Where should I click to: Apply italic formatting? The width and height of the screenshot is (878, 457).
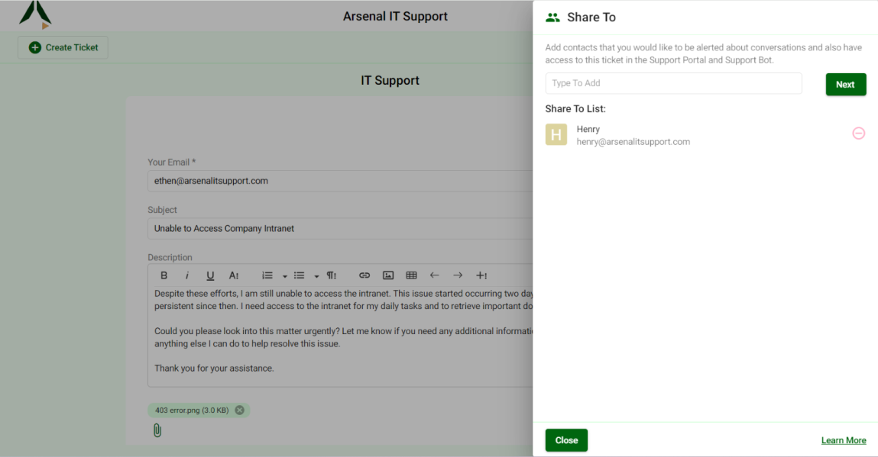click(187, 275)
